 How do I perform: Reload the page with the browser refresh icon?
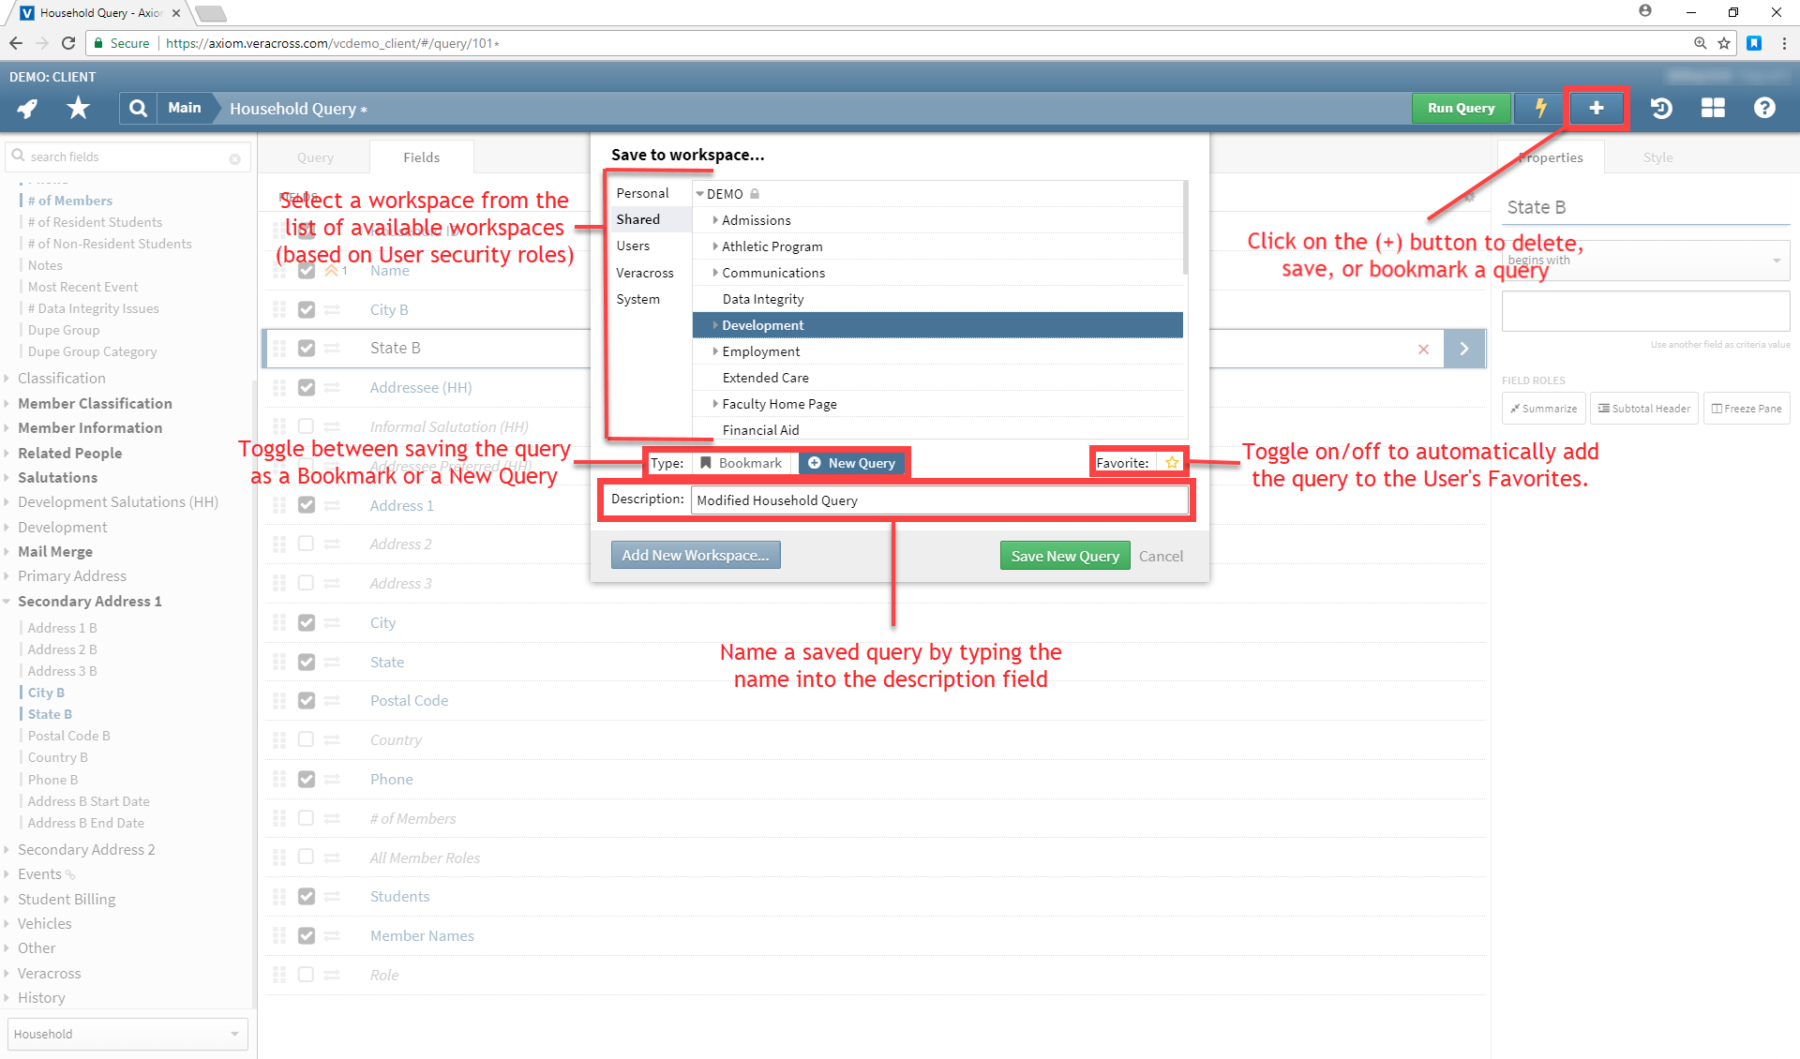point(68,43)
